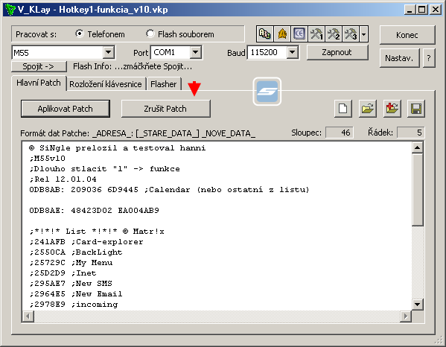Image resolution: width=446 pixels, height=347 pixels.
Task: Click the Aplikovat Patch button
Action: coord(65,109)
